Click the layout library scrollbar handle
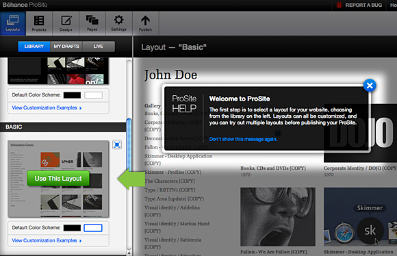This screenshot has width=397, height=256. 129,144
